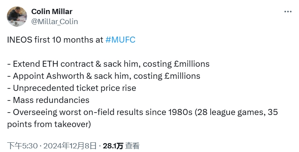Open the @Millar_Colin handle link

pos(54,21)
